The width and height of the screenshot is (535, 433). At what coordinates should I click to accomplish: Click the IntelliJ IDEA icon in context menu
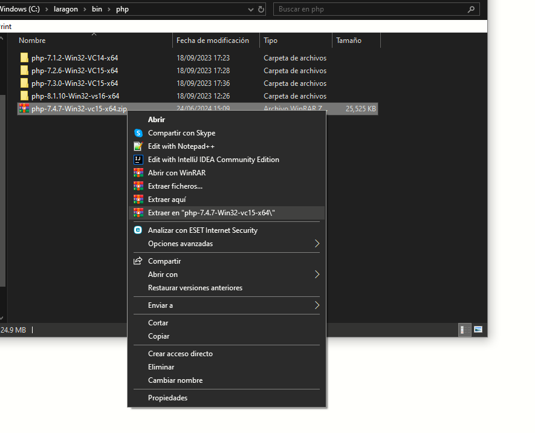138,159
